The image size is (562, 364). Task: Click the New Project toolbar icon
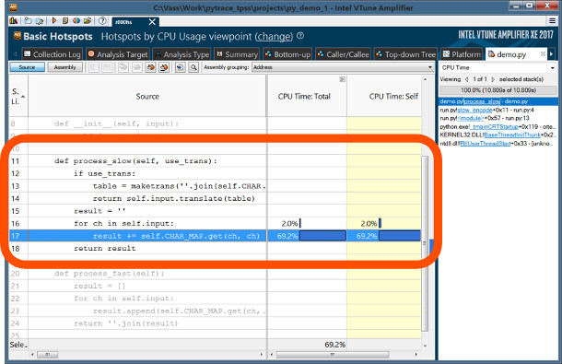28,21
